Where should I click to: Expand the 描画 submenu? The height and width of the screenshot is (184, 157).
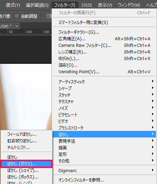point(104,148)
